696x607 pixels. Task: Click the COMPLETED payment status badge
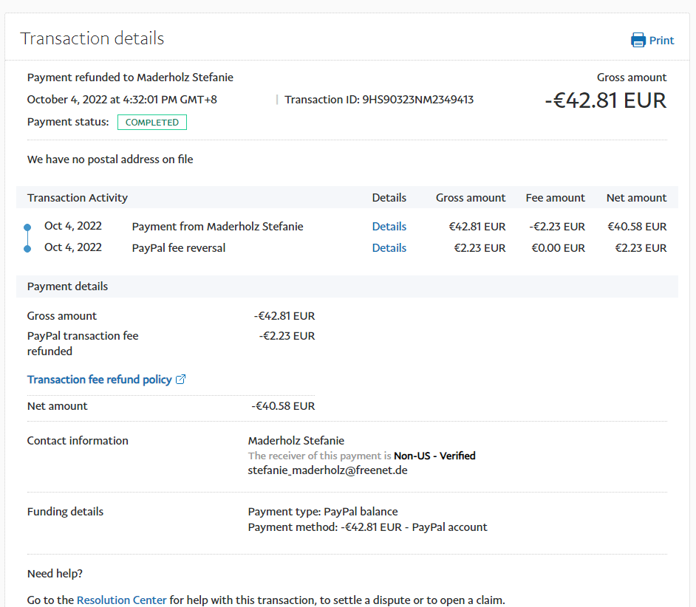pyautogui.click(x=152, y=123)
